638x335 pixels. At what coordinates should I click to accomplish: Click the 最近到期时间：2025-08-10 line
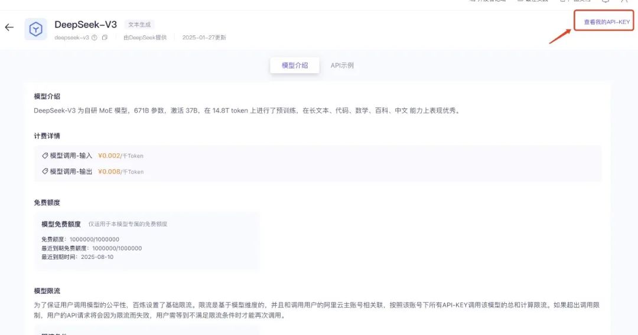(77, 257)
